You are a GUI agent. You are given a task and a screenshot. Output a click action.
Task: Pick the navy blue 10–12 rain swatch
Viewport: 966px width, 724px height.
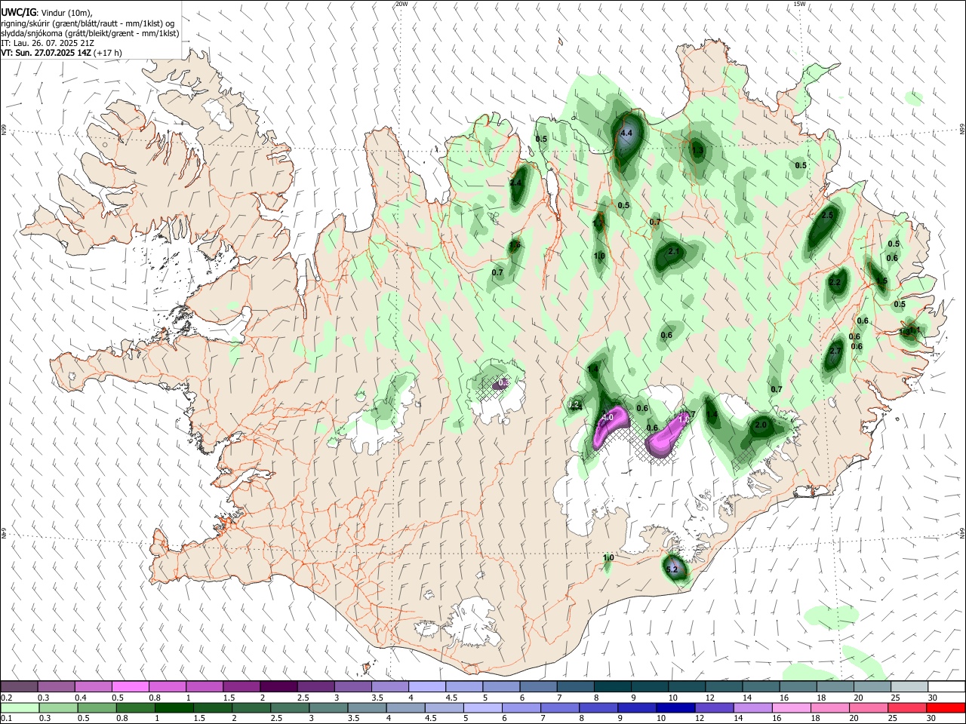tap(675, 707)
